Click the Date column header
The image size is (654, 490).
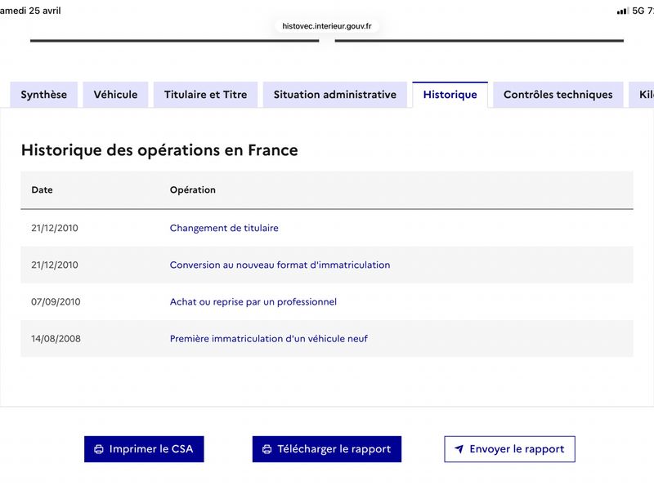click(43, 190)
